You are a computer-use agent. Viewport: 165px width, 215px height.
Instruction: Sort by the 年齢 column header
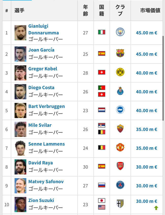tap(86, 10)
